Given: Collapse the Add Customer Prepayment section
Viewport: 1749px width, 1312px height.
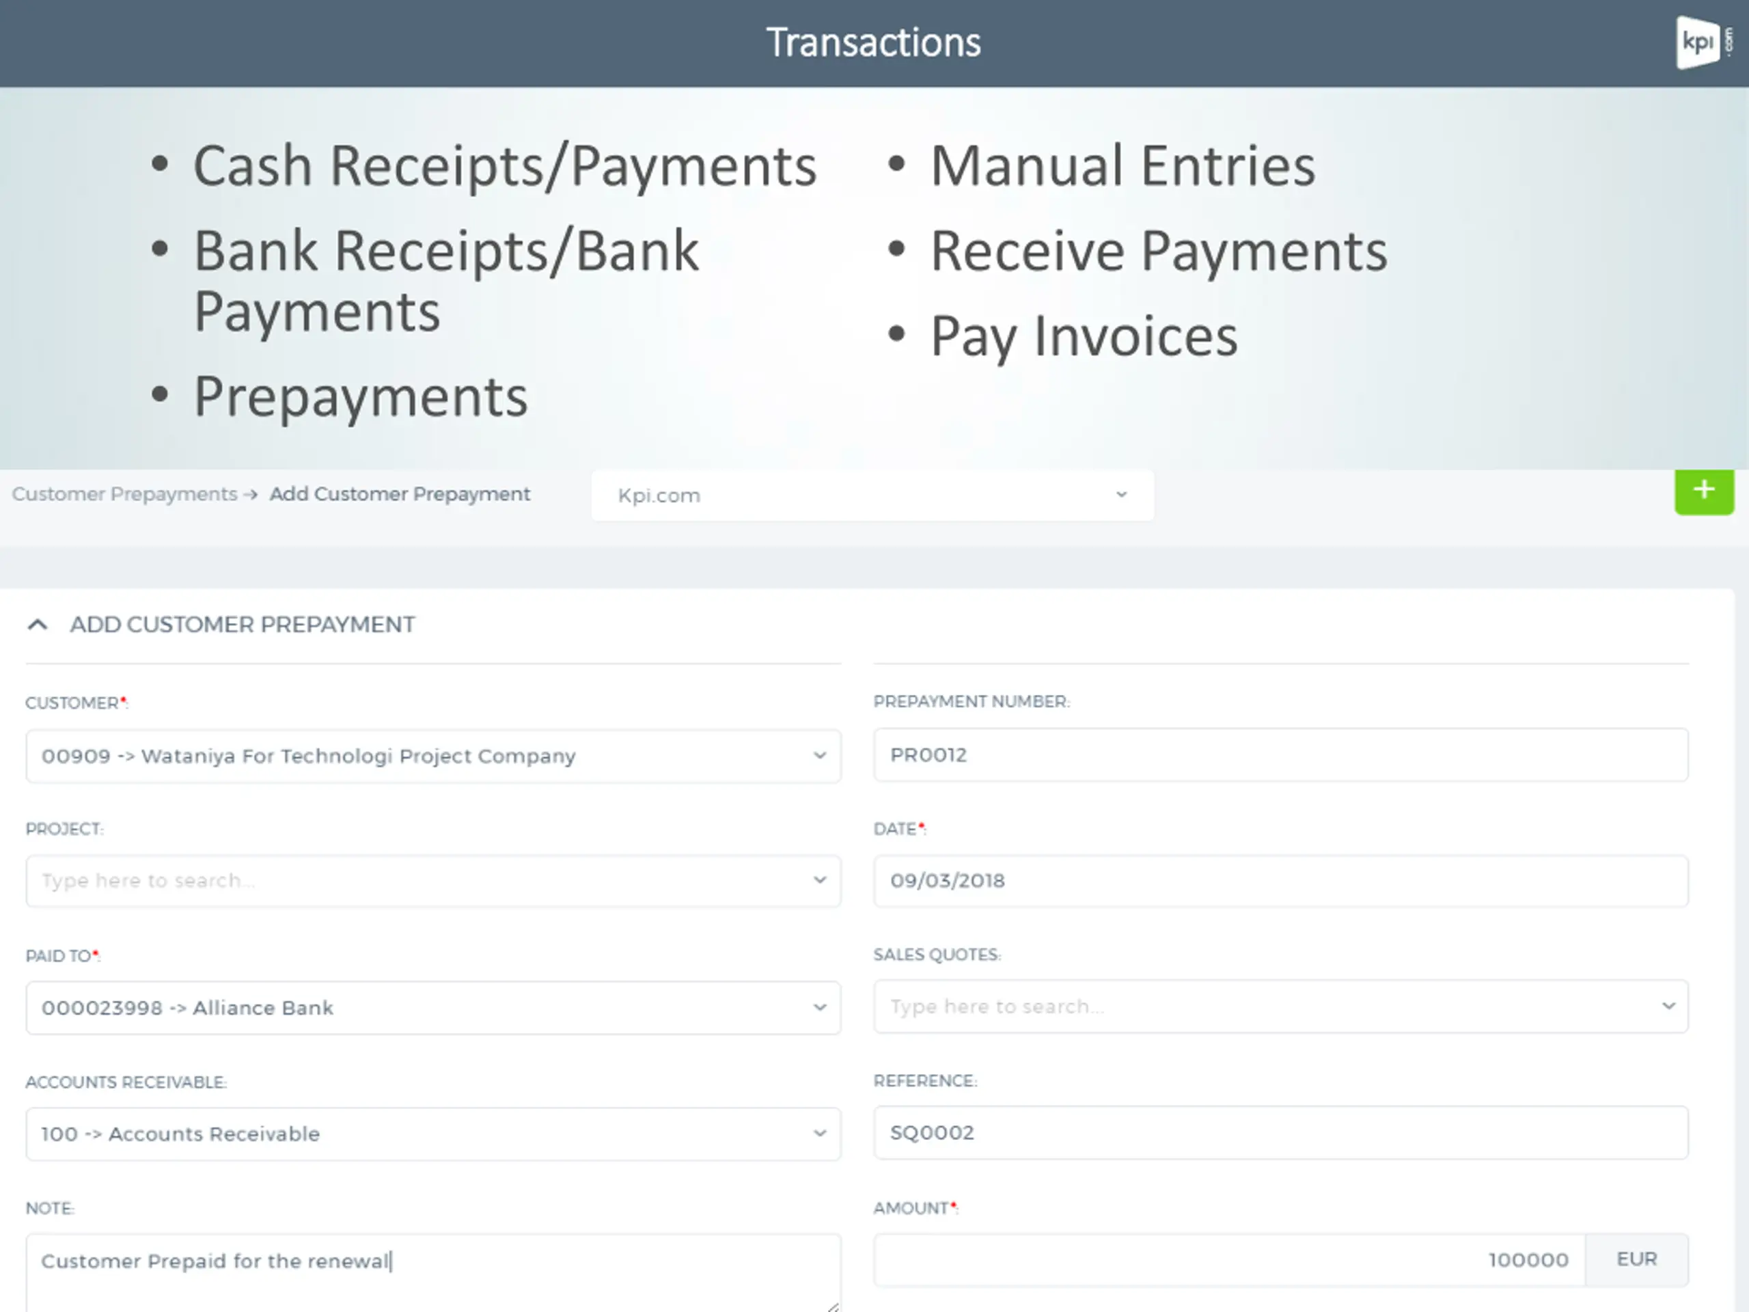Looking at the screenshot, I should tap(37, 625).
